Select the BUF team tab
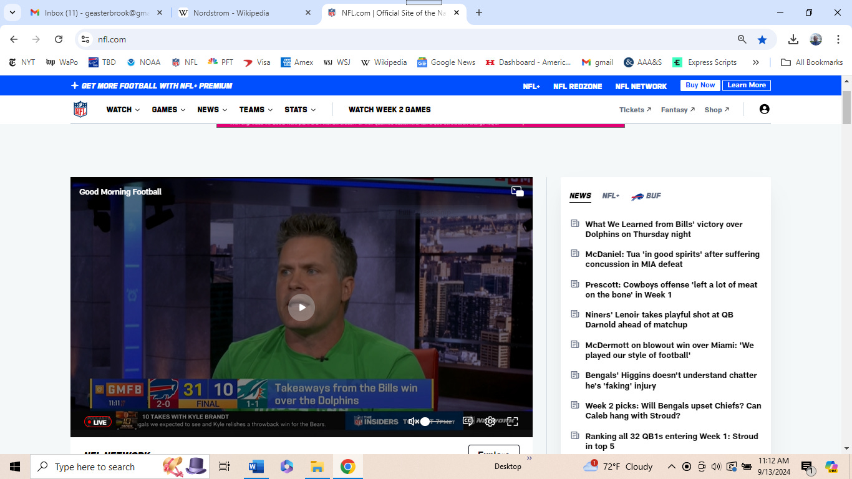 pos(646,196)
